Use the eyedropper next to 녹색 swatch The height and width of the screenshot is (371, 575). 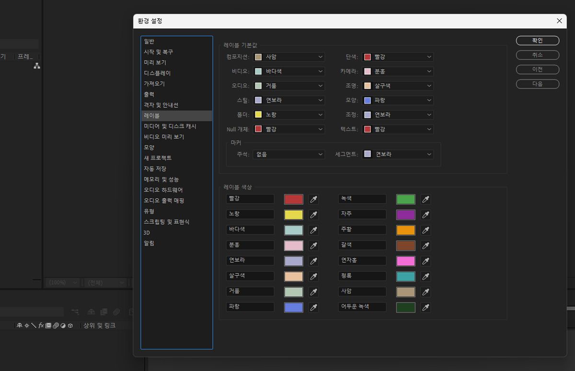(x=425, y=199)
